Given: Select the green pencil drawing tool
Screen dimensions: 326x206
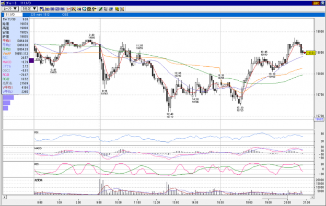Looking at the screenshot, I should (x=100, y=9).
